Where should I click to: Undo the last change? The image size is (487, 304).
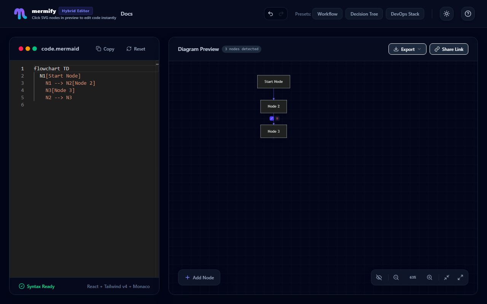click(x=271, y=14)
